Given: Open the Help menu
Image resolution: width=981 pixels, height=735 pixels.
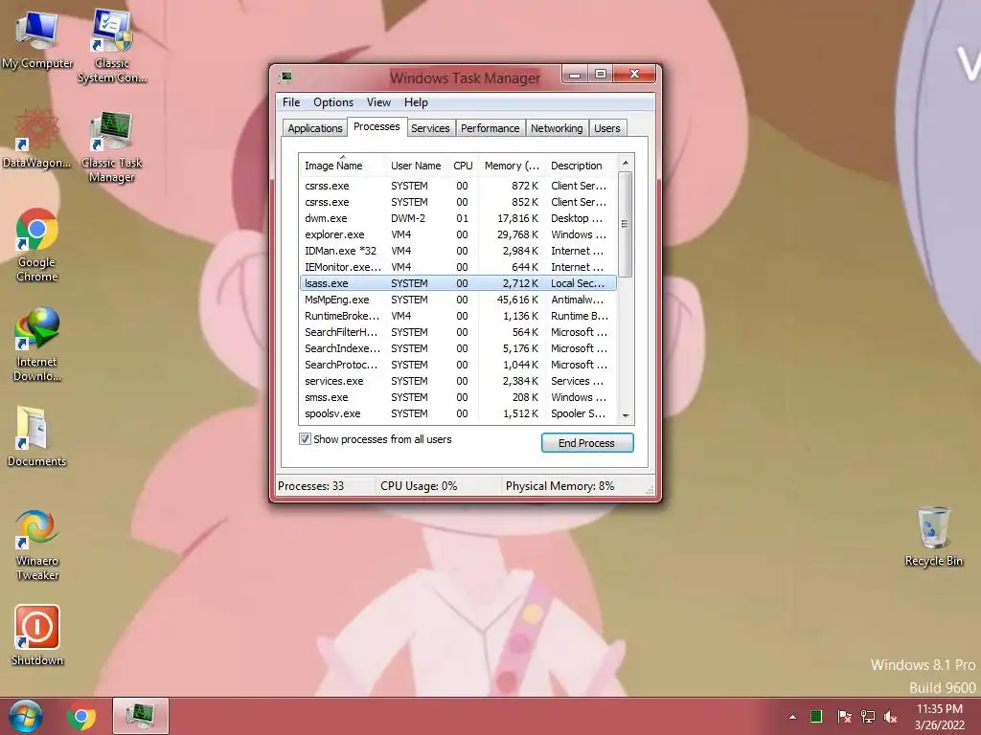Looking at the screenshot, I should tap(416, 101).
